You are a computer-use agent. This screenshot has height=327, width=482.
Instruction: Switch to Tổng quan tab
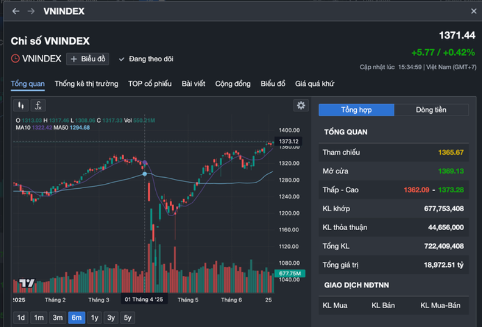click(28, 84)
